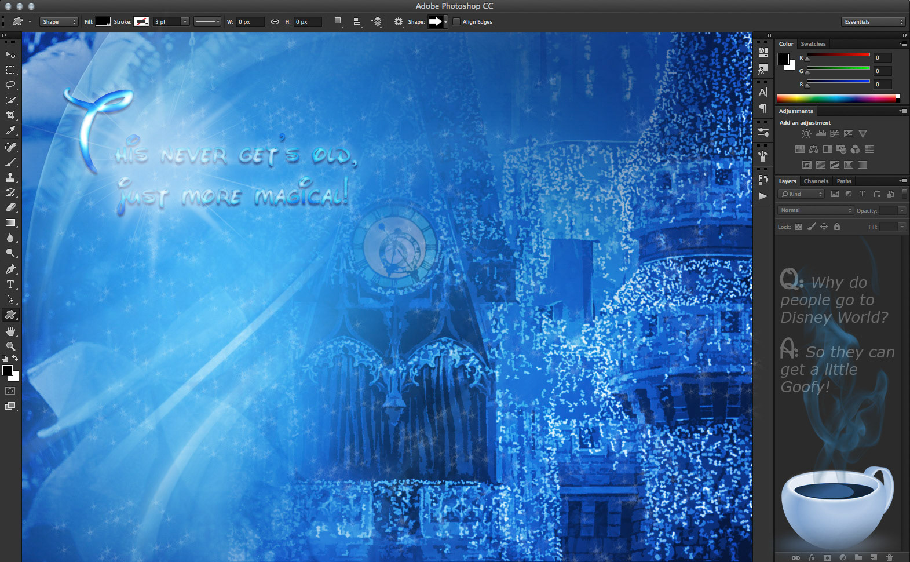Switch layer filtering on or off
The height and width of the screenshot is (562, 910).
pos(904,194)
